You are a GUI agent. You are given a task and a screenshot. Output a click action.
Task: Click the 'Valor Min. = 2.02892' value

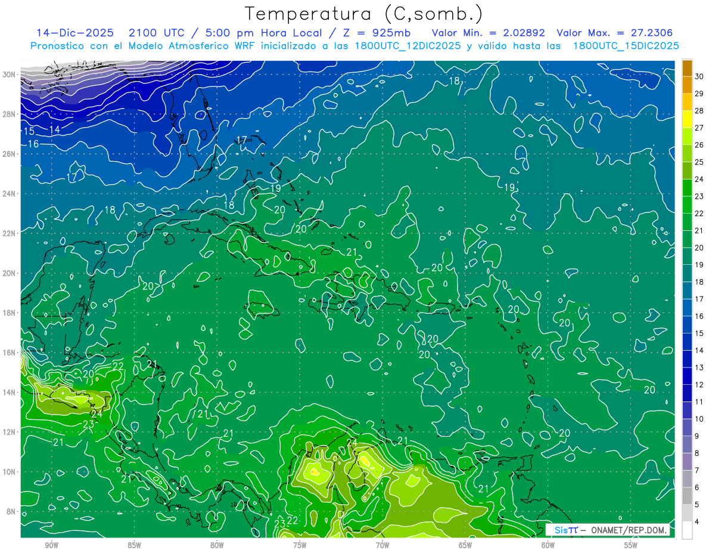pyautogui.click(x=488, y=33)
